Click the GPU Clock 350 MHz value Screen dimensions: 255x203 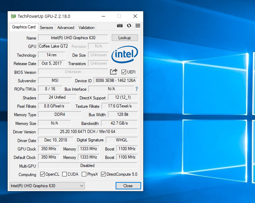click(49, 149)
